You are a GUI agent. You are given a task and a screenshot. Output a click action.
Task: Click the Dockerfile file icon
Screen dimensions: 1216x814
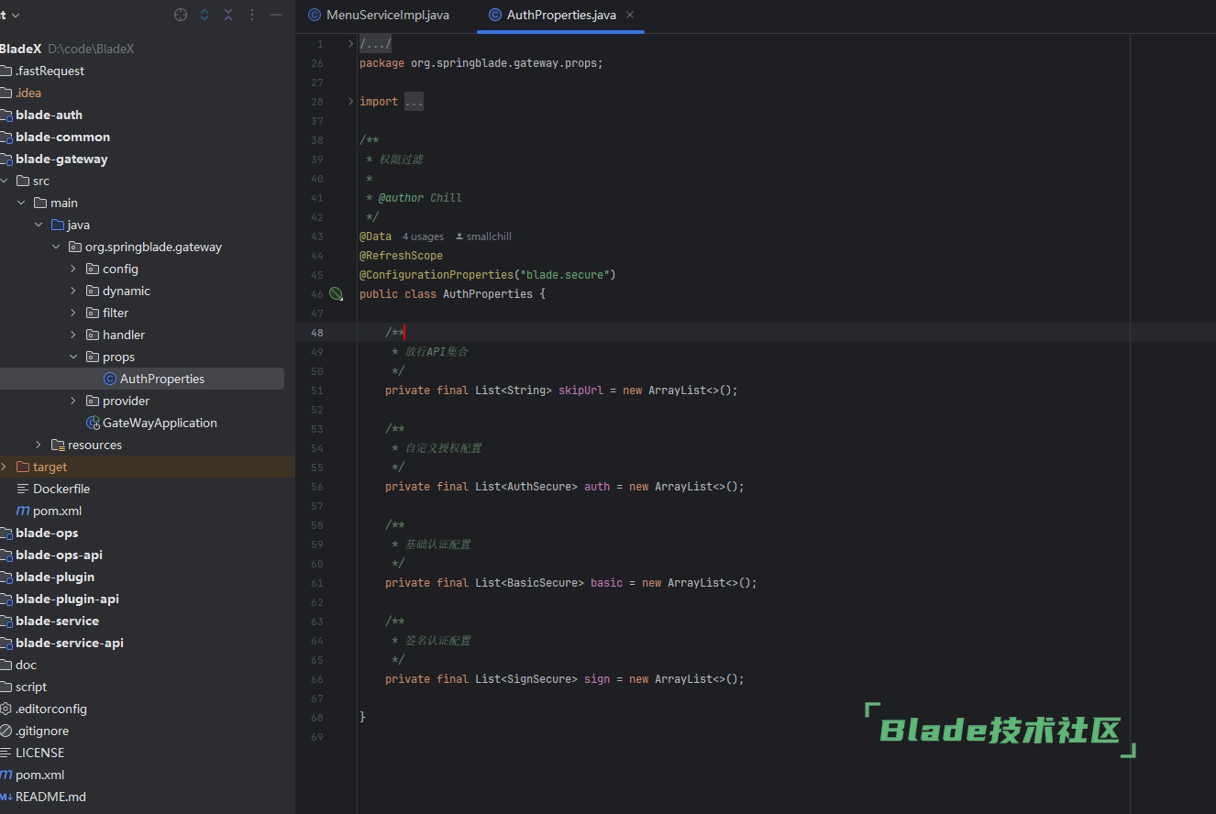click(x=23, y=489)
